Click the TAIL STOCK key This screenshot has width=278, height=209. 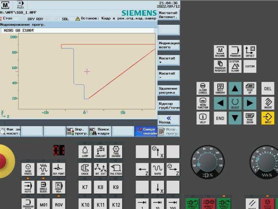point(116,169)
